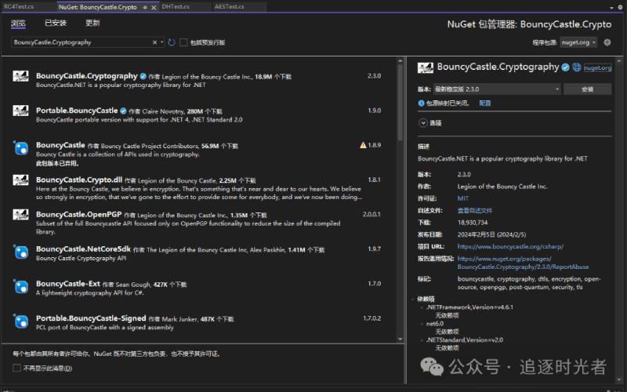Click the BouncyCastle.NetCoreSdk package icon
This screenshot has width=627, height=392.
pos(21,252)
